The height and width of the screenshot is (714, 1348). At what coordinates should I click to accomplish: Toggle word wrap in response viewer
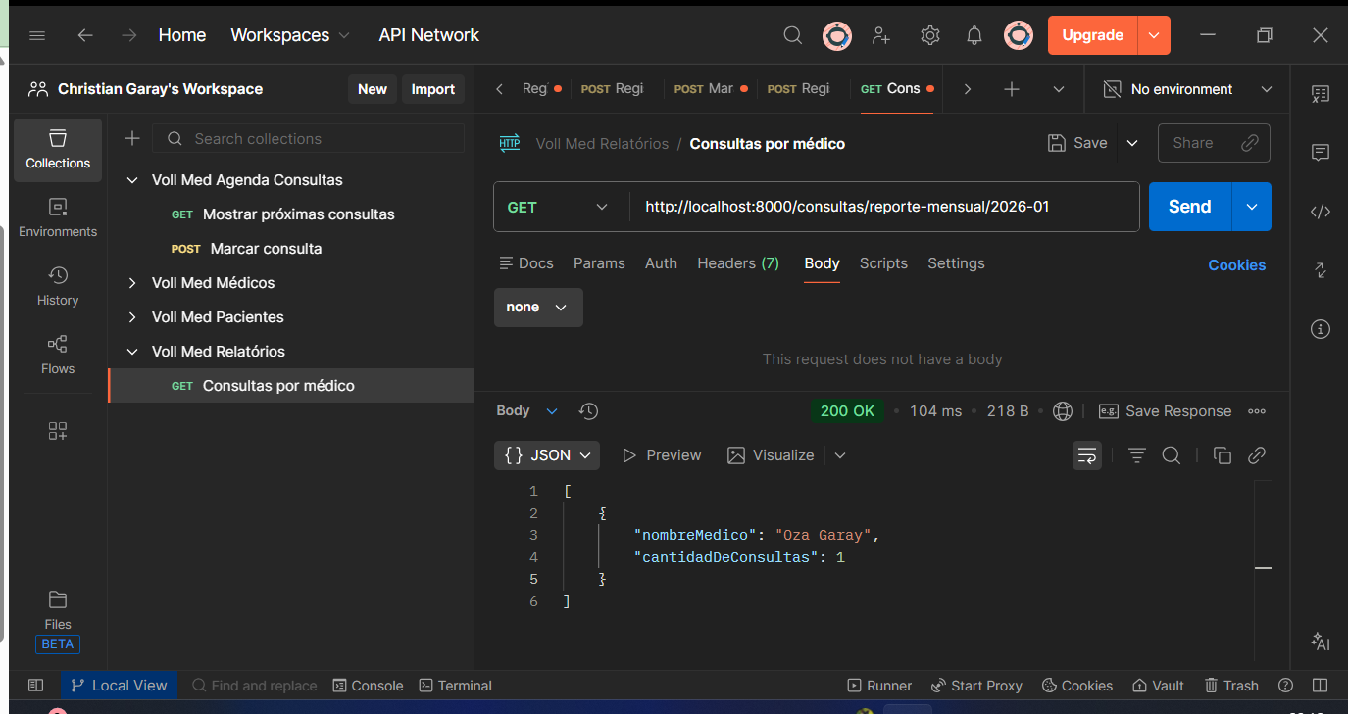pos(1086,455)
